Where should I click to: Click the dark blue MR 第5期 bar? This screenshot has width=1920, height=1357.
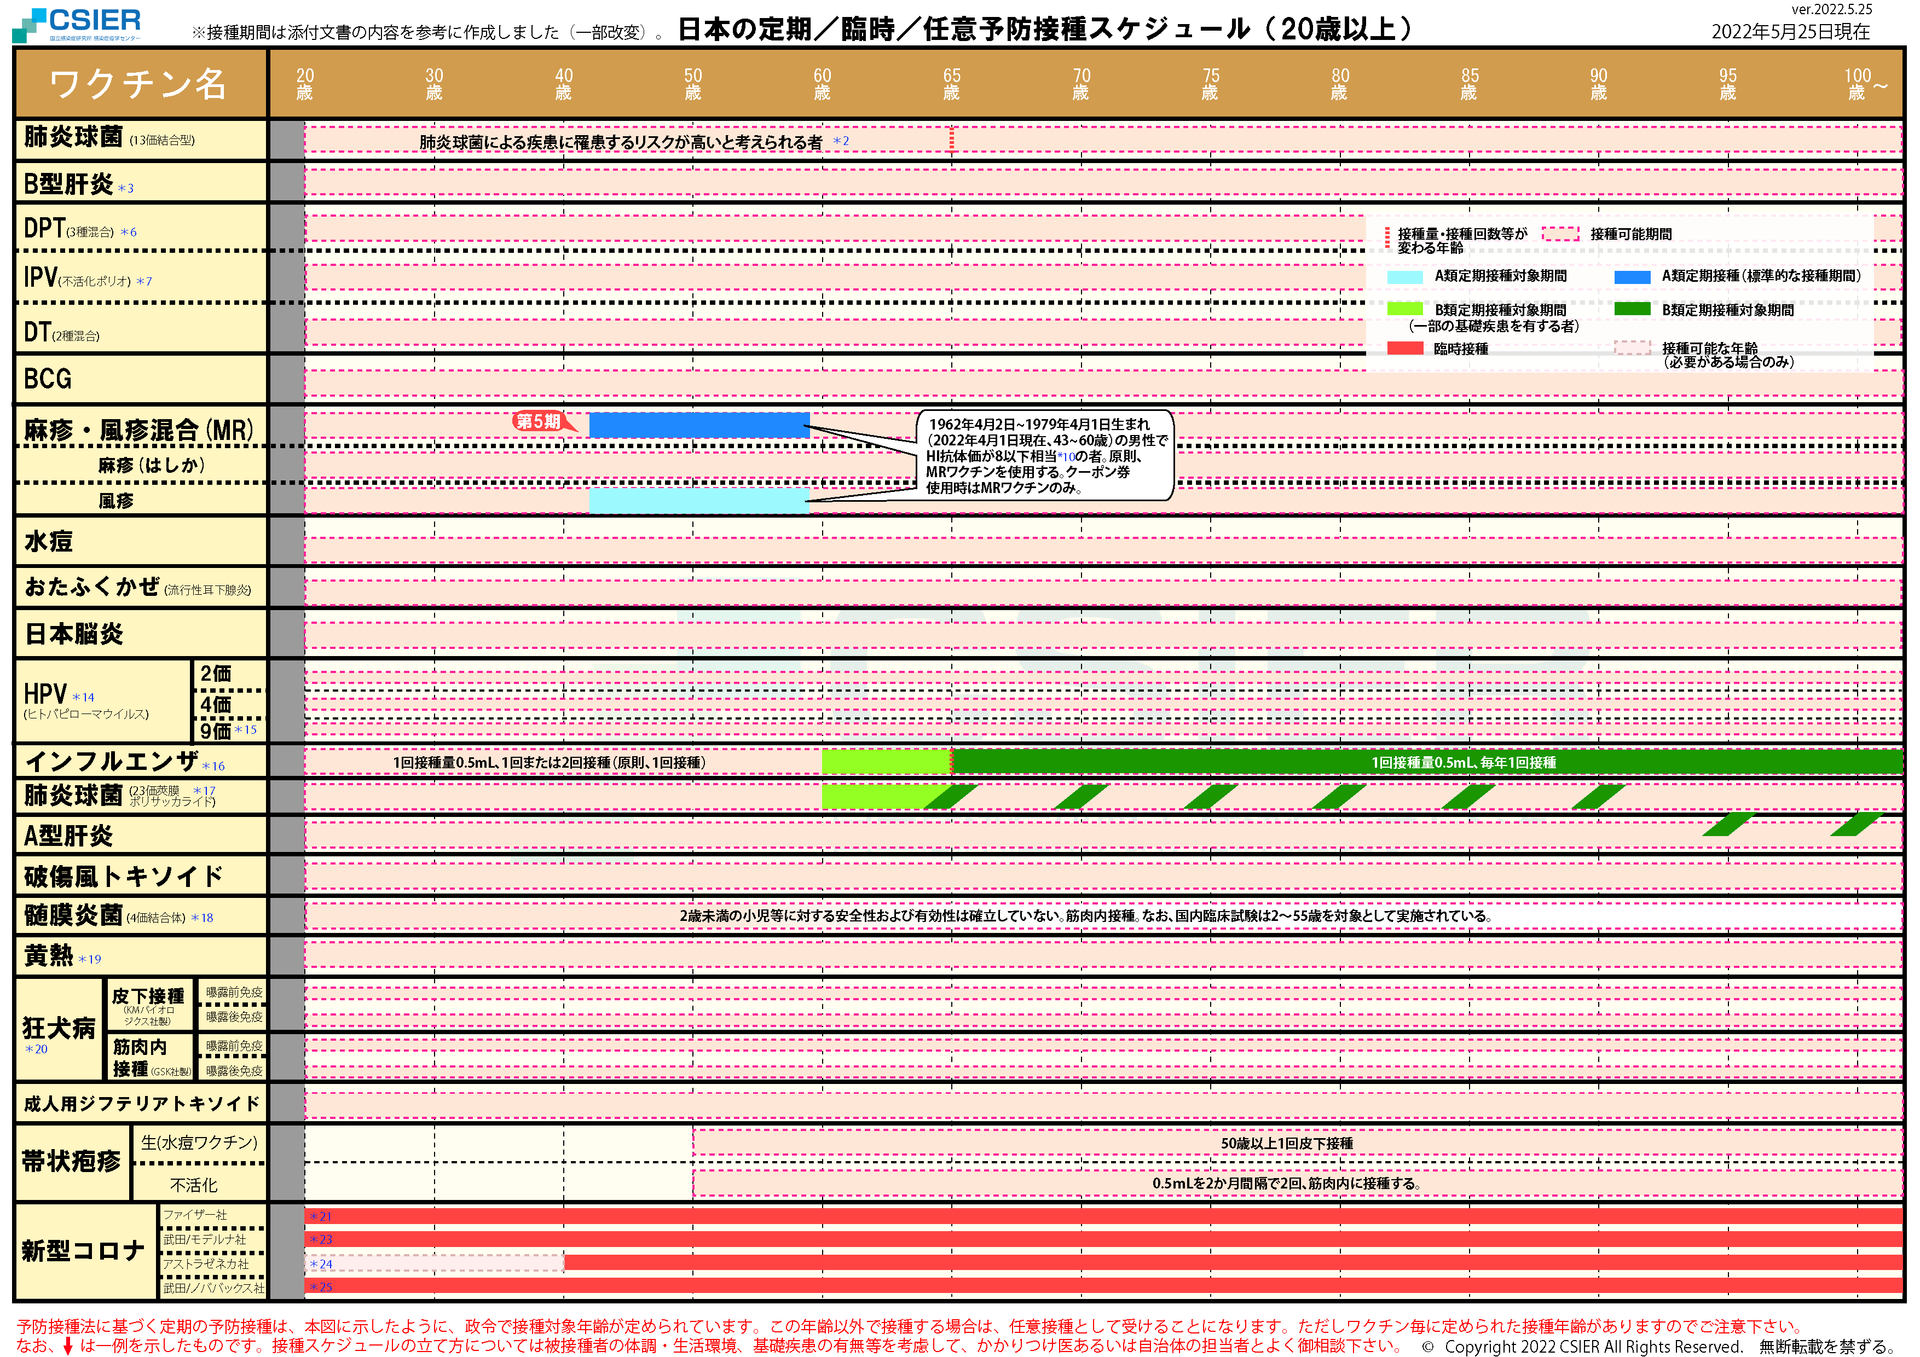click(x=698, y=425)
